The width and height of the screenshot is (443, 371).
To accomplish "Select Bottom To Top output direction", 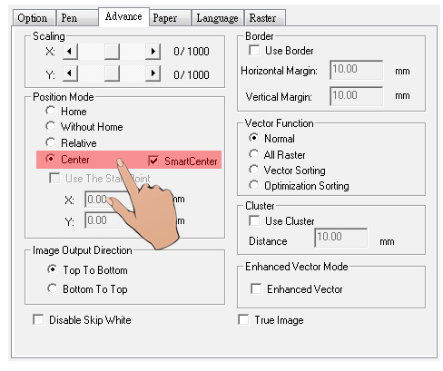I will [x=52, y=288].
